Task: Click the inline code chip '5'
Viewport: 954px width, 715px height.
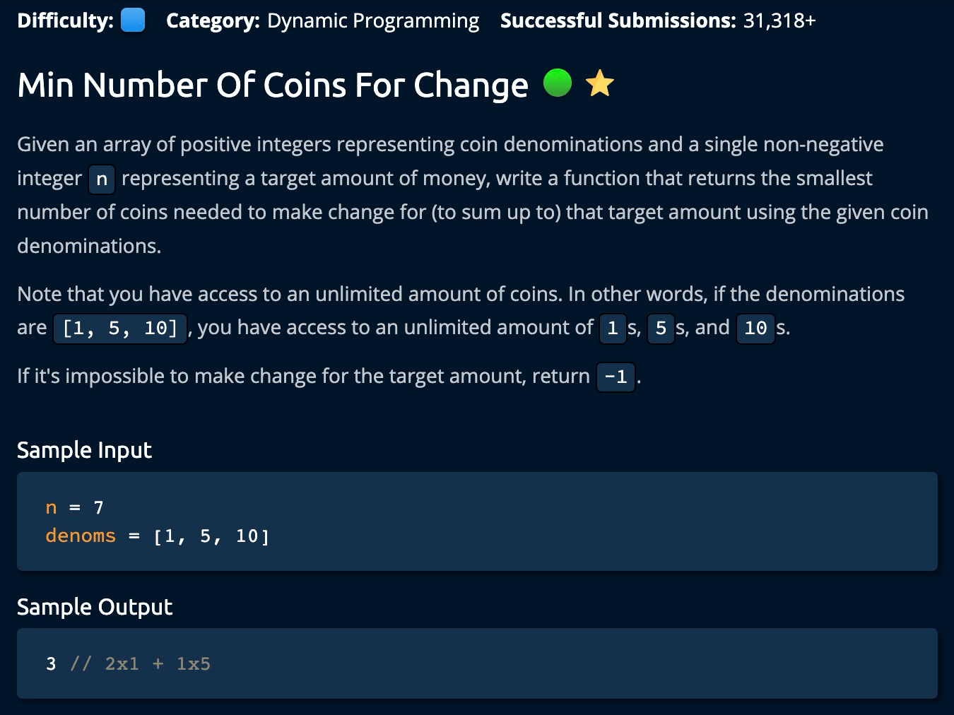Action: coord(661,329)
